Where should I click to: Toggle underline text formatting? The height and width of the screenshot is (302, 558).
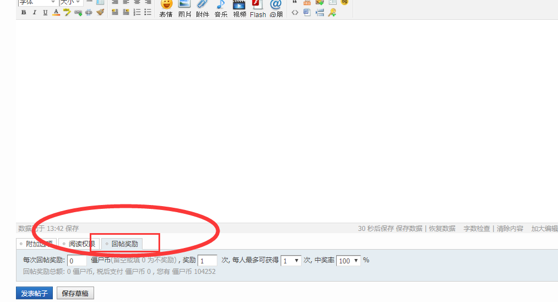(x=45, y=12)
